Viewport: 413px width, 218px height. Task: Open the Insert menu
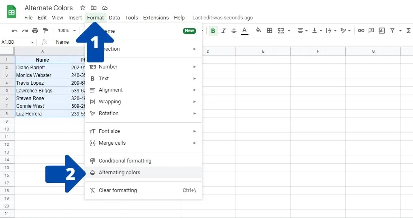(75, 18)
